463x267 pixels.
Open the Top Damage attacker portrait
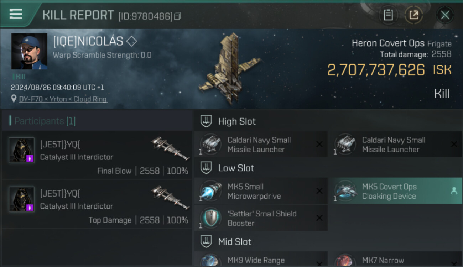[x=22, y=199]
